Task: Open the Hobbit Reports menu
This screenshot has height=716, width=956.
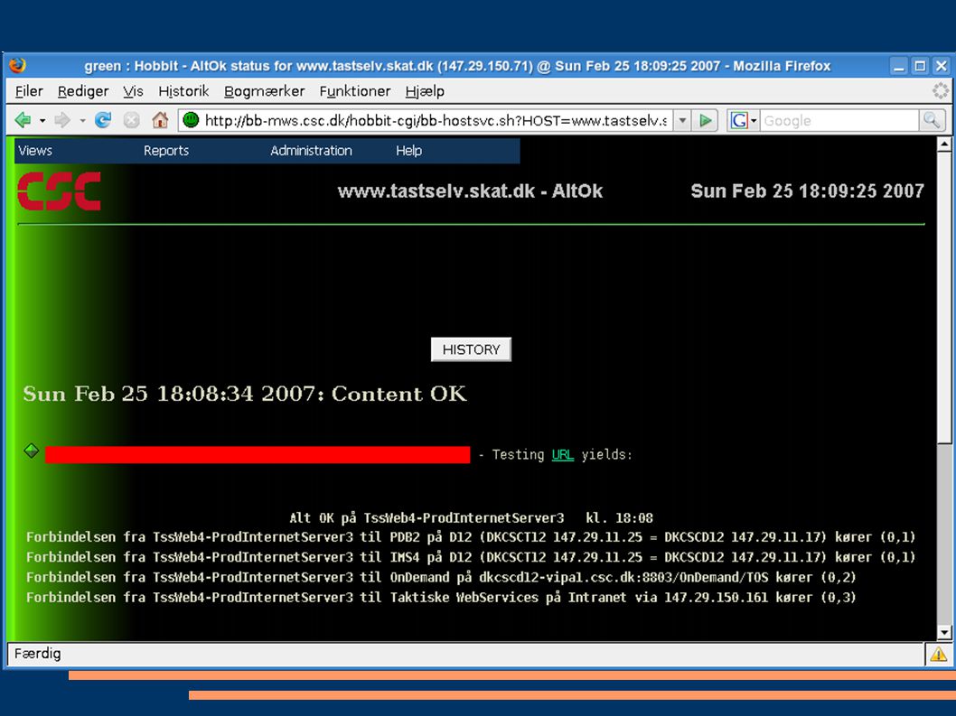Action: point(166,151)
